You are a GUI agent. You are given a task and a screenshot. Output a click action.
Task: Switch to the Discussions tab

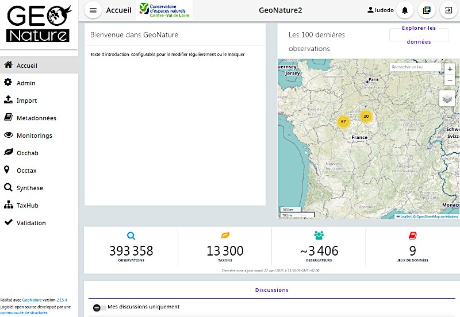tap(272, 290)
